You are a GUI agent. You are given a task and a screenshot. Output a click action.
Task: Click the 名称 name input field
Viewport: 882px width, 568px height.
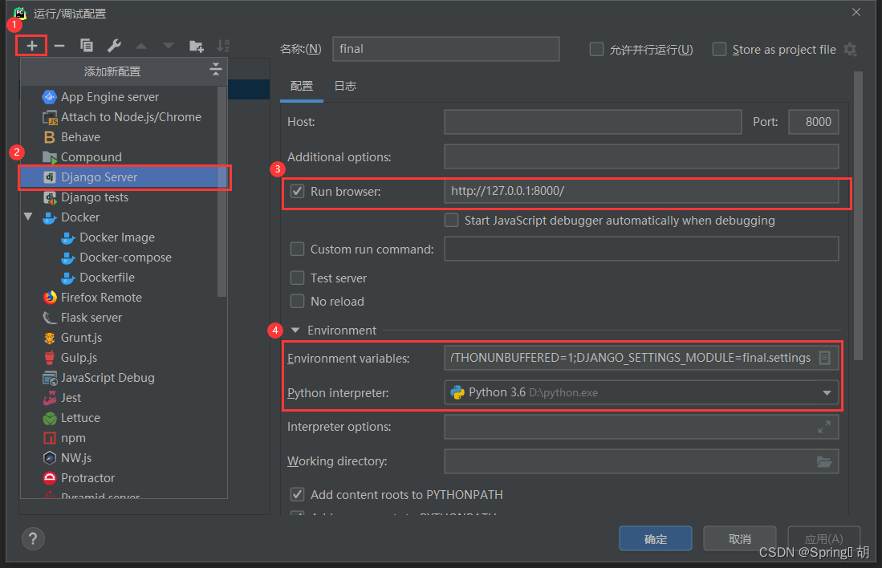pyautogui.click(x=445, y=49)
